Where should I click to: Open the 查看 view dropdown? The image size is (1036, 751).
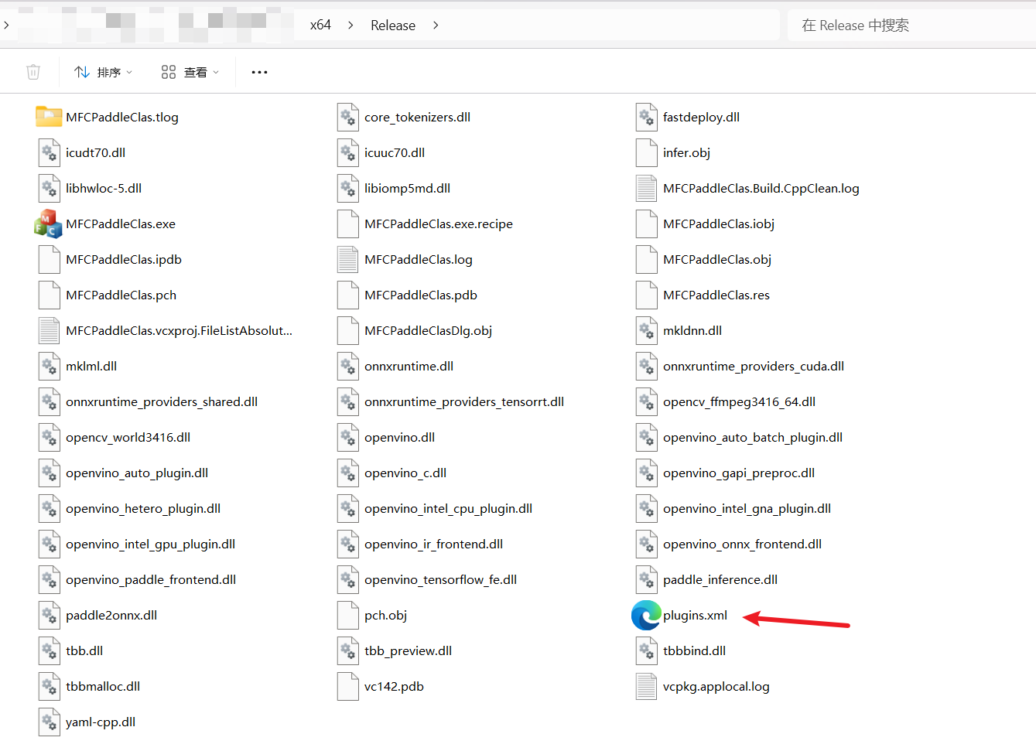[x=190, y=72]
